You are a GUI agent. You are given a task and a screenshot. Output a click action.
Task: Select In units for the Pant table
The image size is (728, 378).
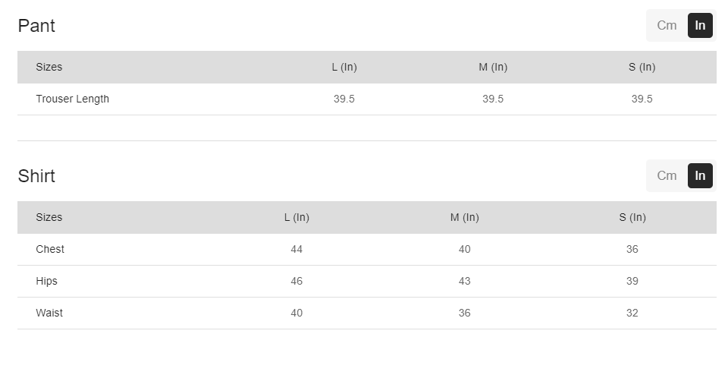(x=700, y=25)
